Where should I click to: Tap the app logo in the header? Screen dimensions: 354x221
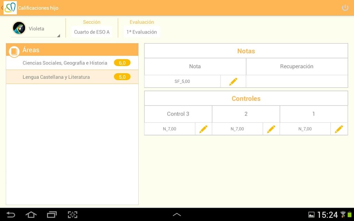click(10, 8)
